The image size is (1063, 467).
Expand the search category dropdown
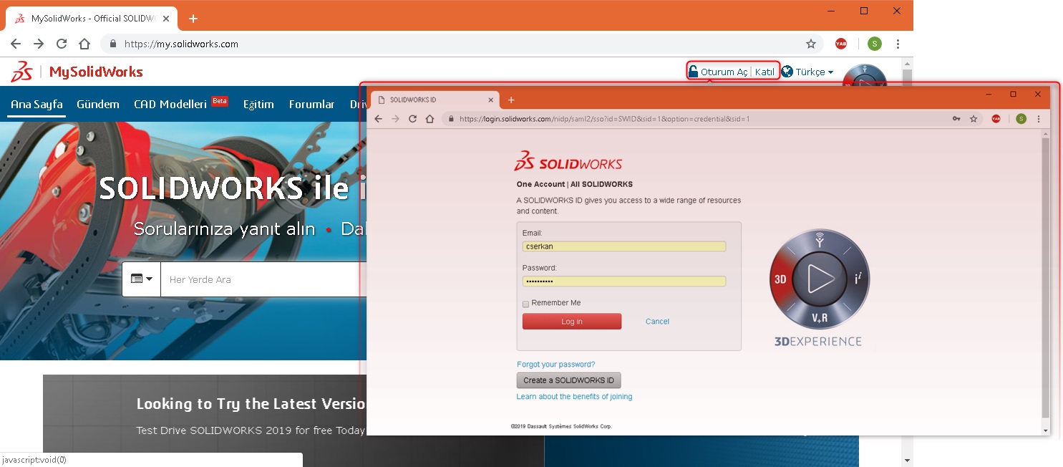point(142,279)
